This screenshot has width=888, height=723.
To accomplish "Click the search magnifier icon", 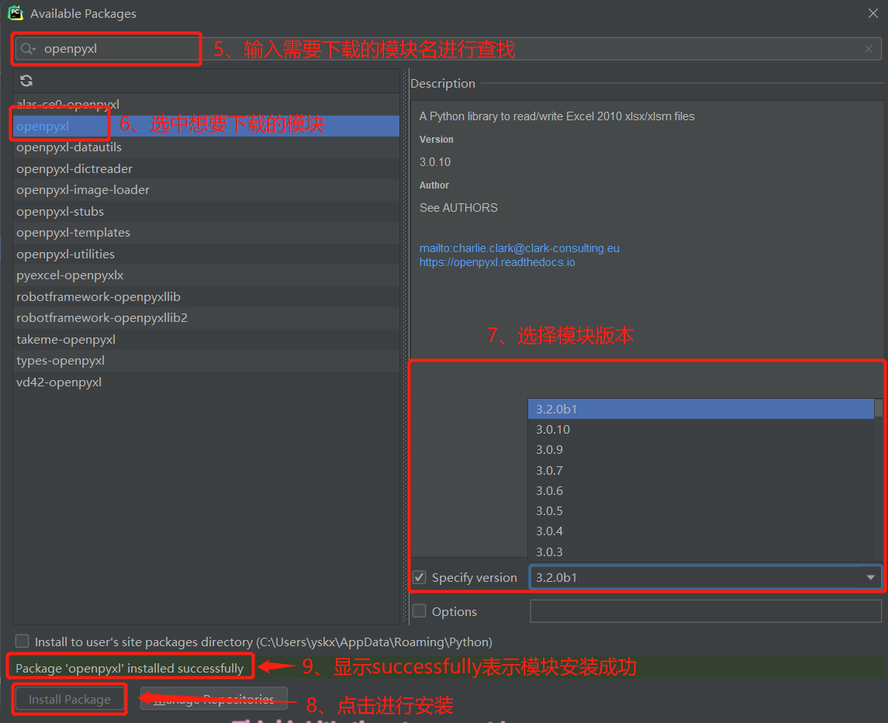I will click(26, 50).
